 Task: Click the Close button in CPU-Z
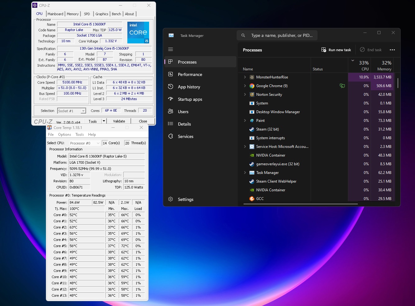click(x=143, y=121)
